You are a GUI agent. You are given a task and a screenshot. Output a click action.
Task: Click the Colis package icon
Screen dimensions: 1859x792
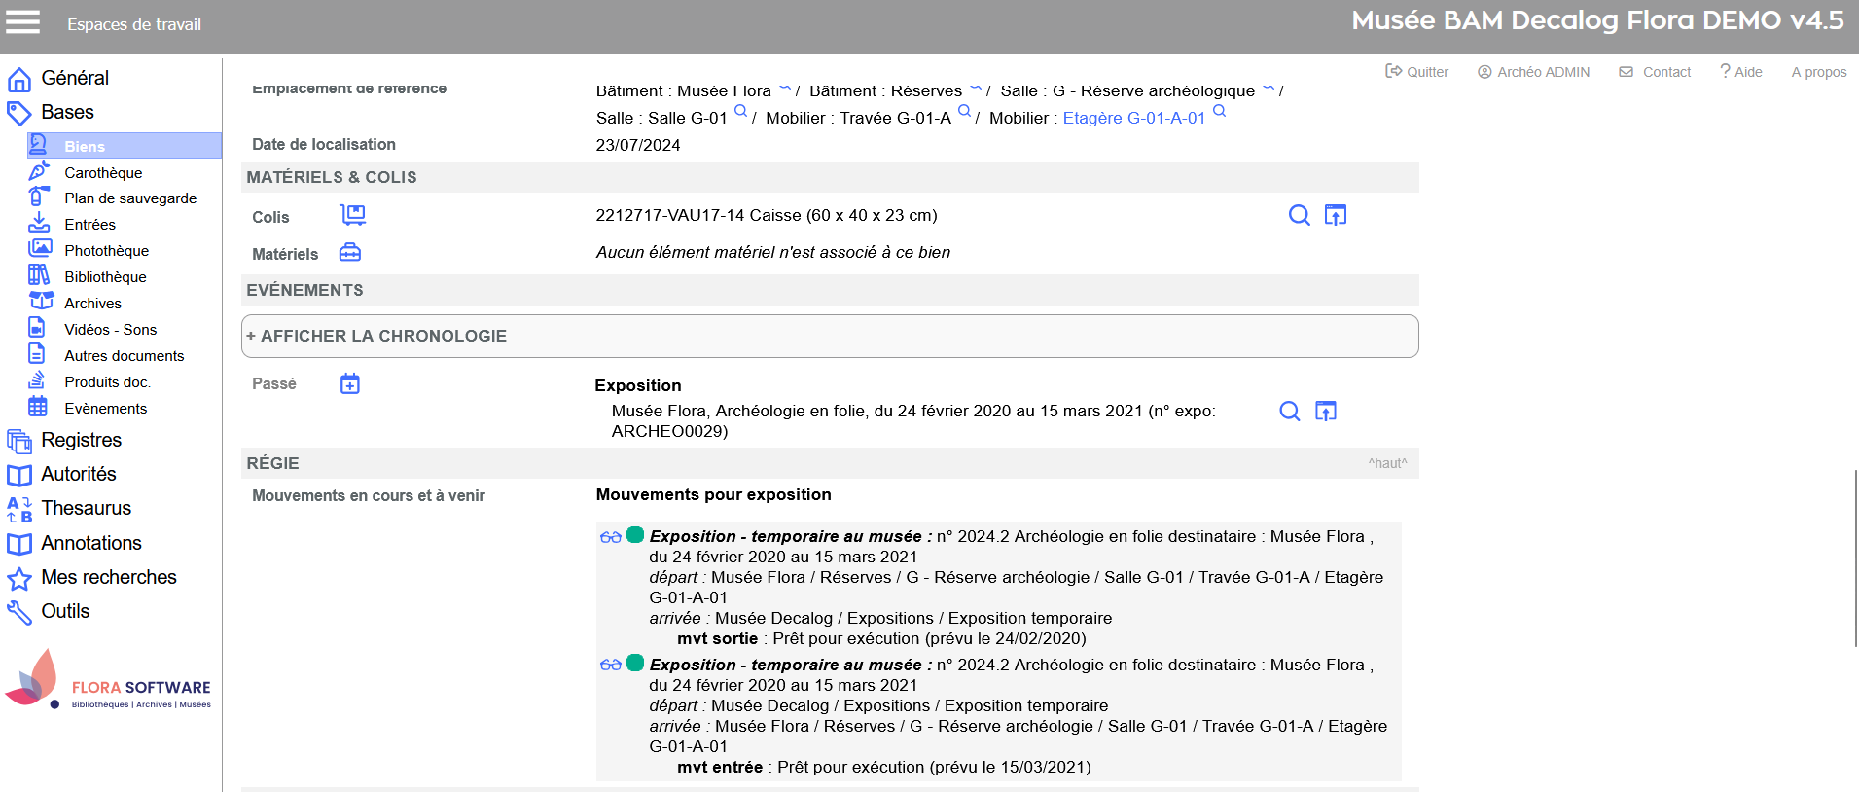[352, 215]
